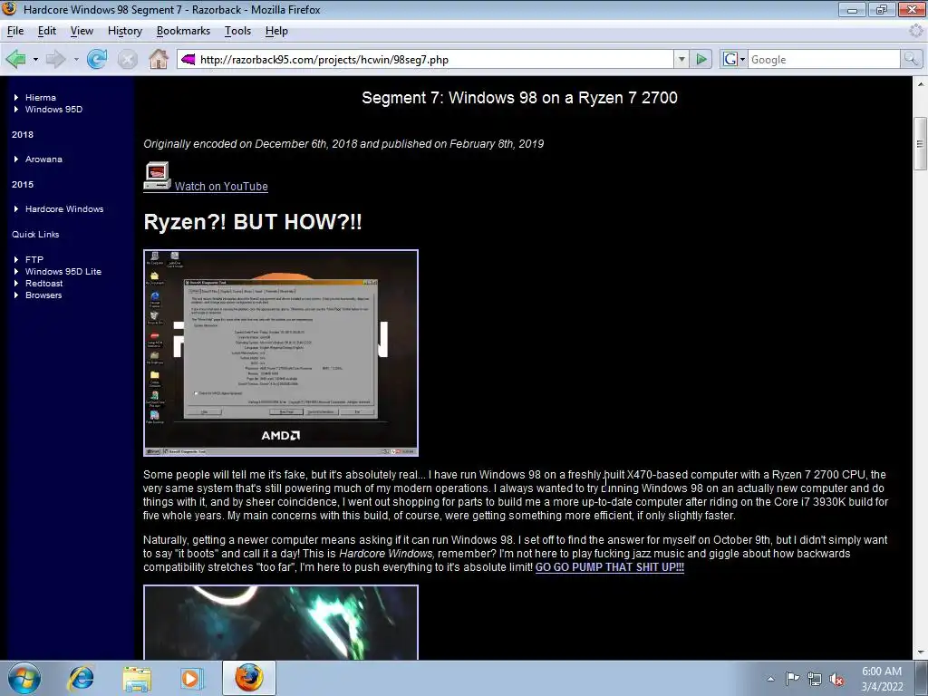928x696 pixels.
Task: Click the muted volume tray icon
Action: 836,679
